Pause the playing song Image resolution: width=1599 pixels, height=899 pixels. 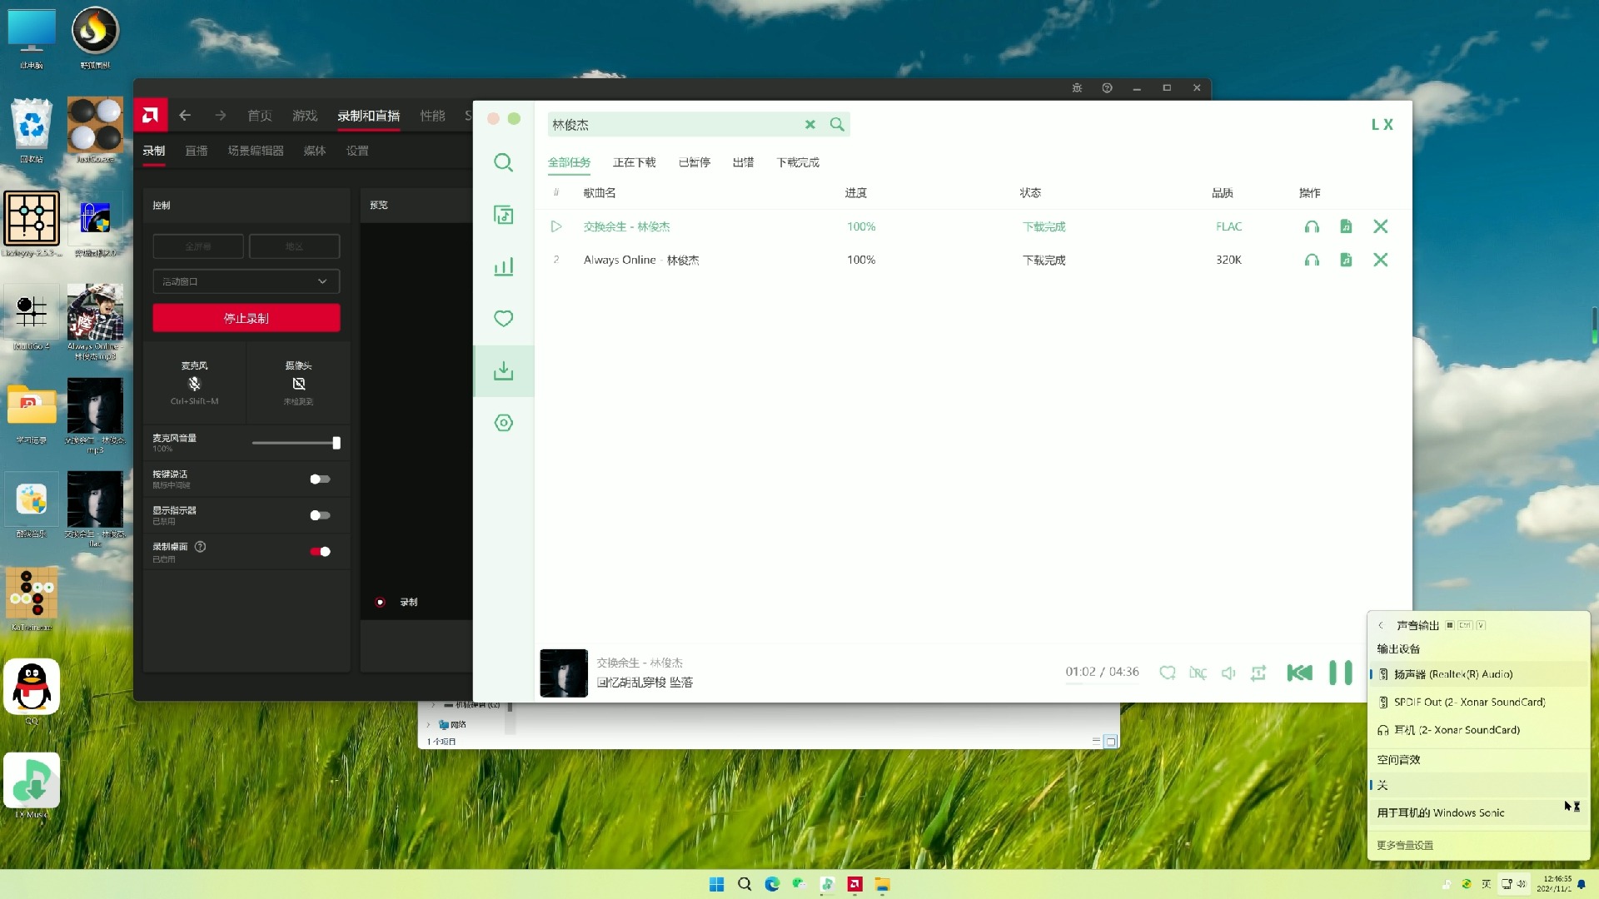pyautogui.click(x=1340, y=673)
